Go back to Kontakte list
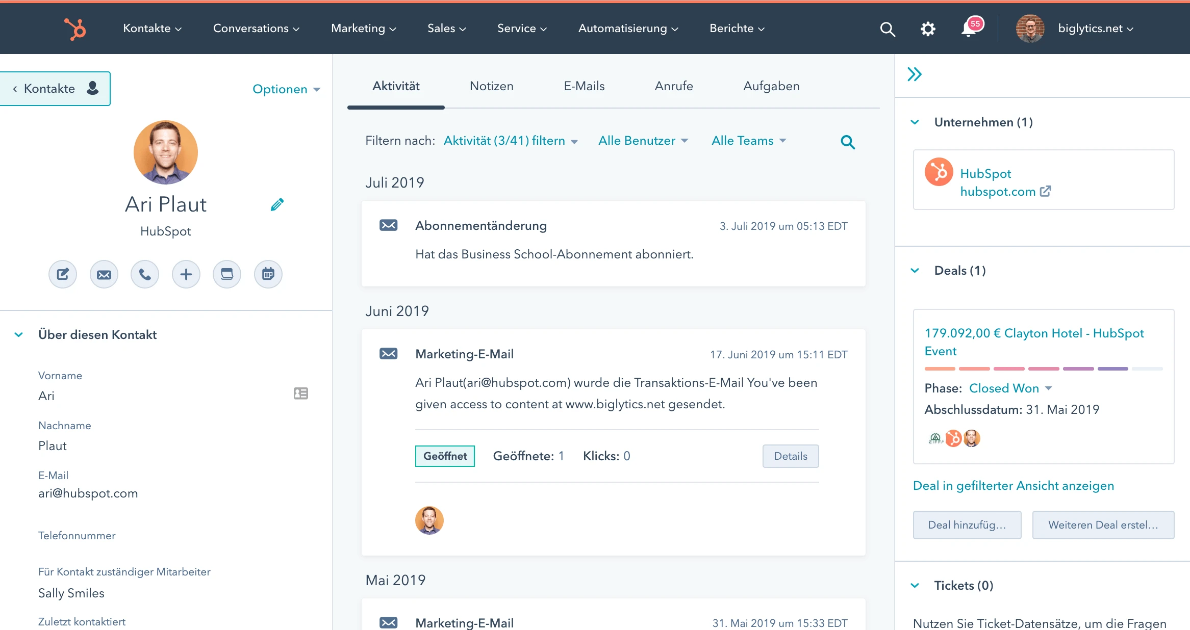The image size is (1190, 630). click(x=55, y=89)
